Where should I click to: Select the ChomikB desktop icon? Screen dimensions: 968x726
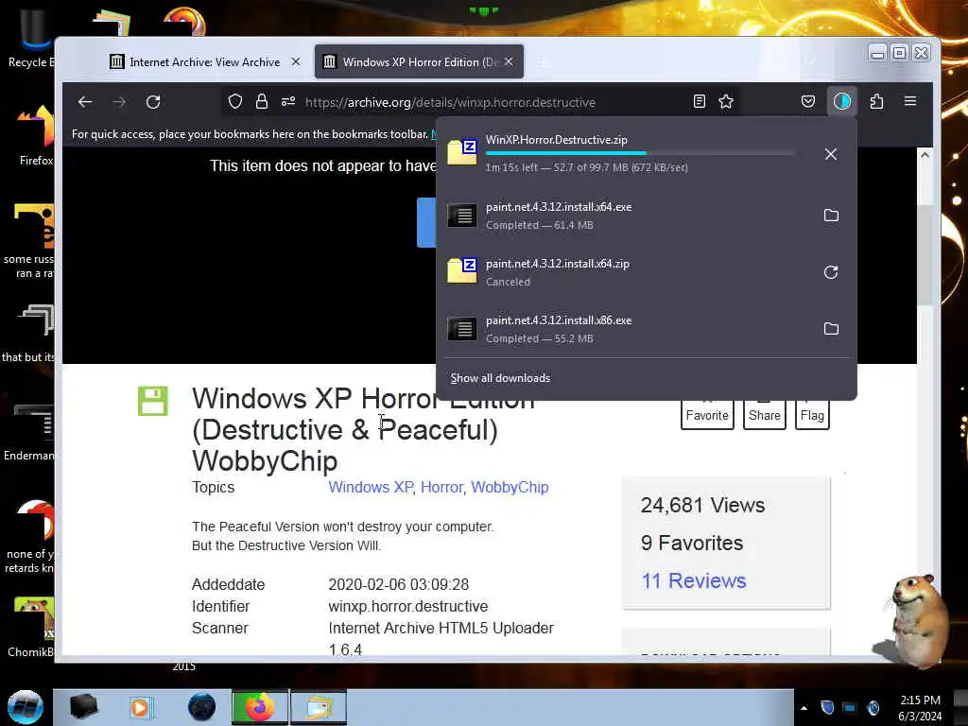click(x=31, y=627)
